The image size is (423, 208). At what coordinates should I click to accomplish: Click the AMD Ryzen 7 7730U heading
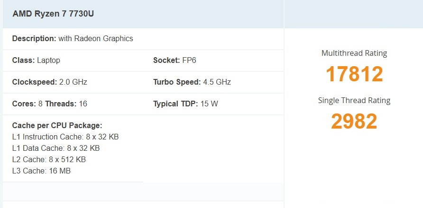click(53, 14)
